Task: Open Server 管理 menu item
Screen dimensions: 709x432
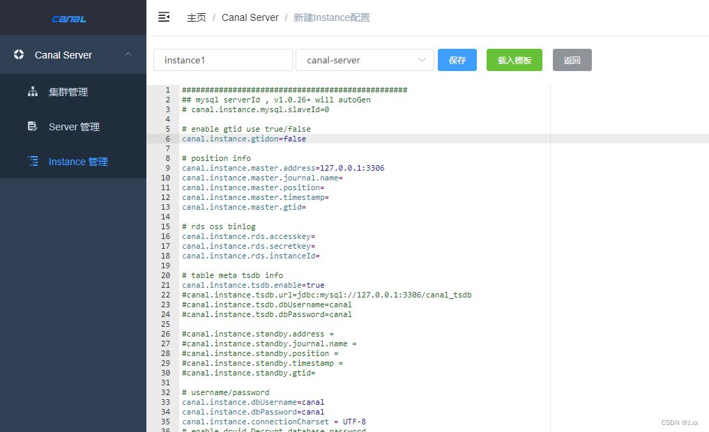Action: [73, 127]
